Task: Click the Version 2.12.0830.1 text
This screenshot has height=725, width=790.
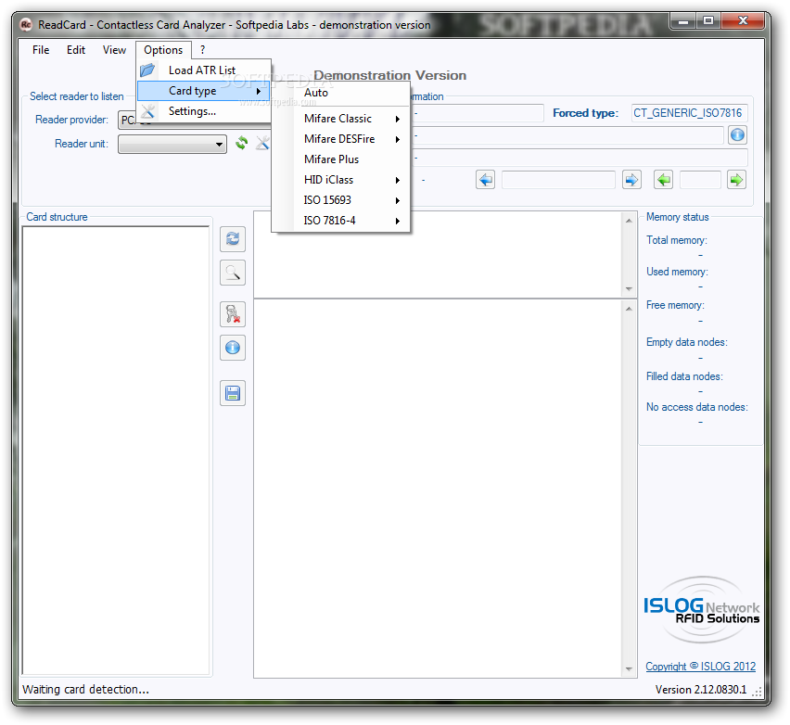Action: pyautogui.click(x=700, y=689)
